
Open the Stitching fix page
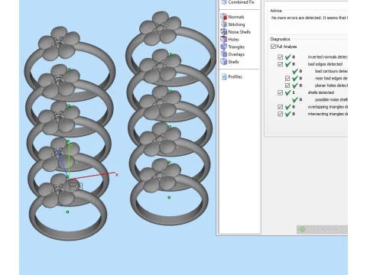pyautogui.click(x=232, y=24)
